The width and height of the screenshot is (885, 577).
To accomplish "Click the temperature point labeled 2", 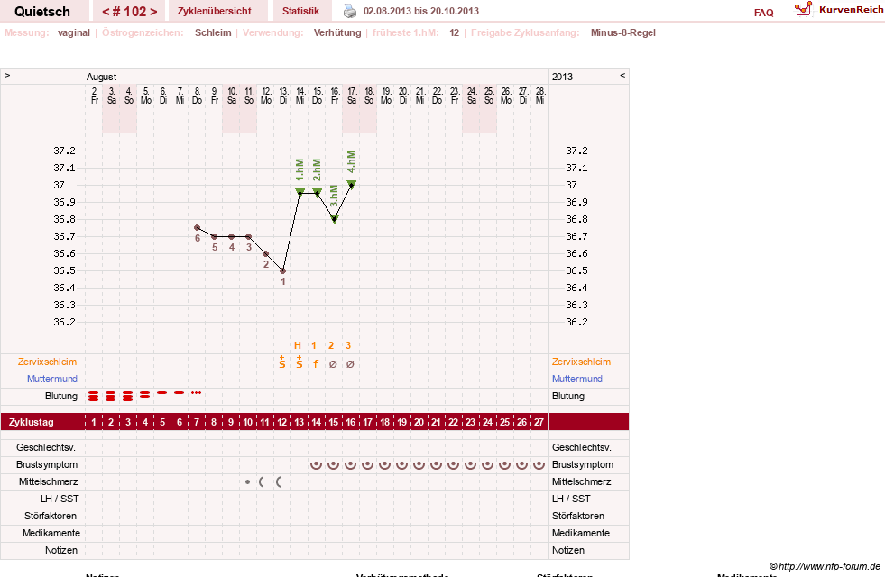I will pos(266,254).
